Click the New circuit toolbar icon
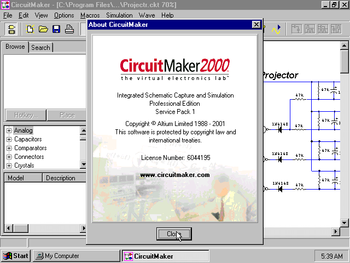Image resolution: width=350 pixels, height=263 pixels. coord(30,29)
